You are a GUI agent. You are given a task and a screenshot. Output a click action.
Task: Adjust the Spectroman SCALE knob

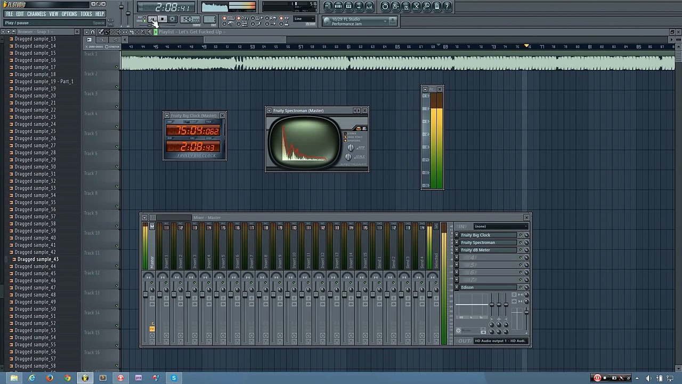click(348, 157)
